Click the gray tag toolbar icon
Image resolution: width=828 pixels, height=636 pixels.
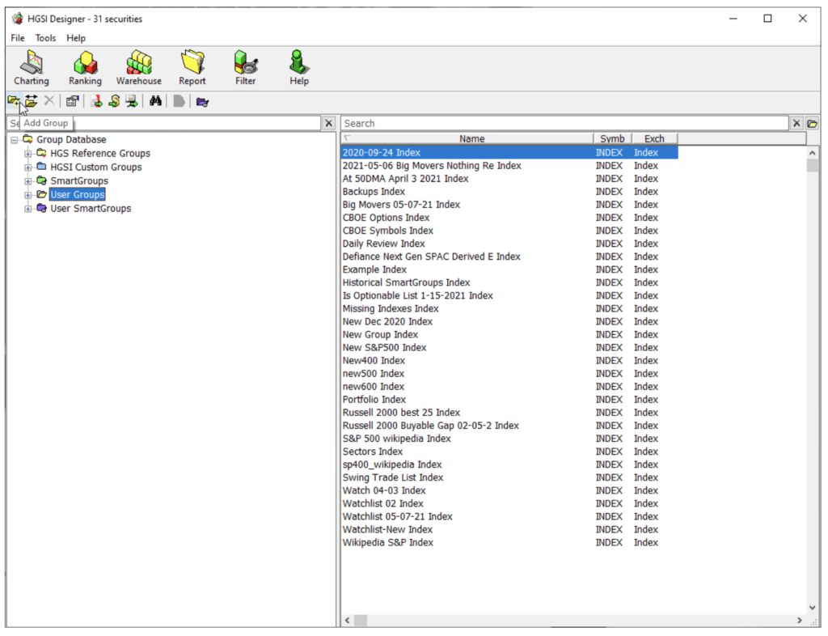click(x=179, y=101)
